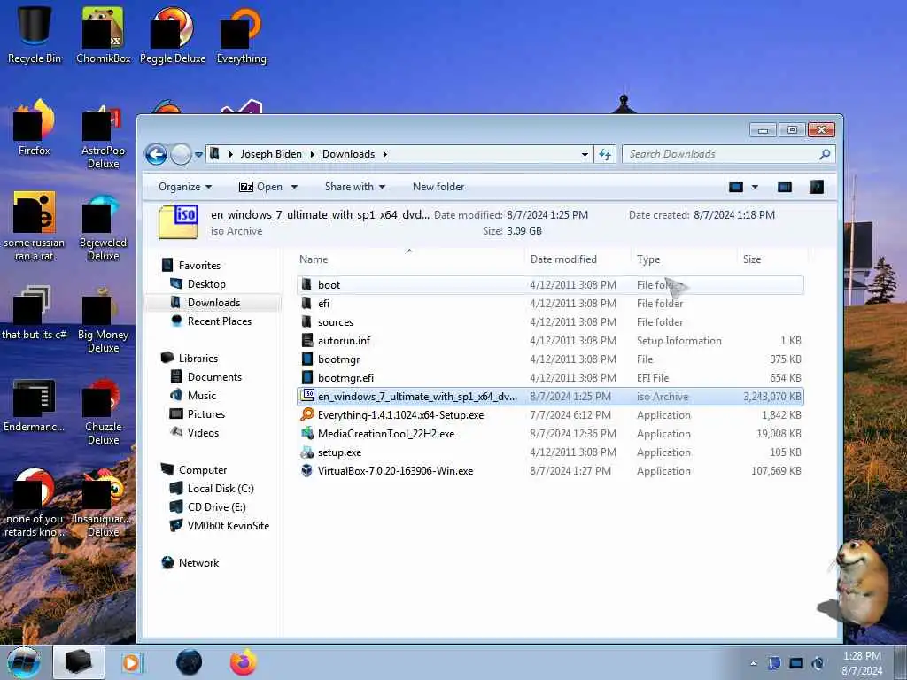Viewport: 907px width, 680px height.
Task: Select the Firefox desktop shortcut
Action: point(35,128)
